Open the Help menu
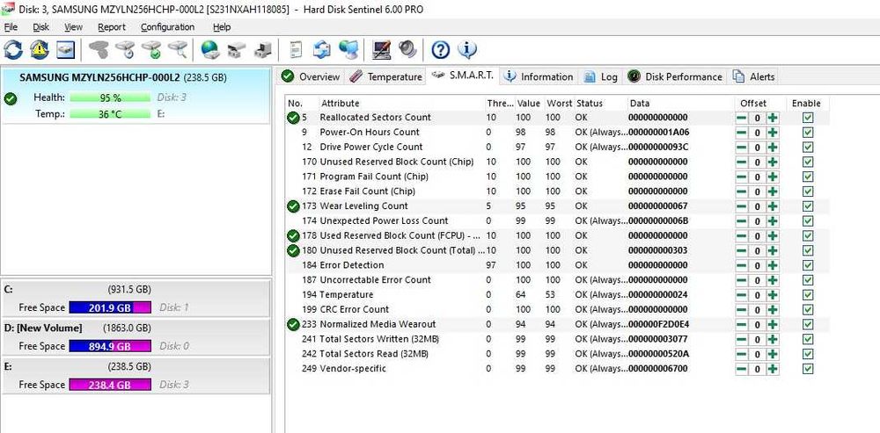The width and height of the screenshot is (880, 433). click(x=222, y=27)
